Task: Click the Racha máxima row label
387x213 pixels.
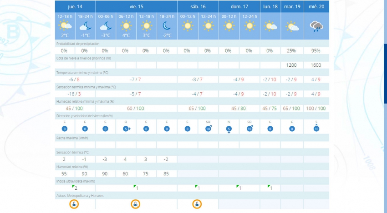Action: tap(72, 138)
